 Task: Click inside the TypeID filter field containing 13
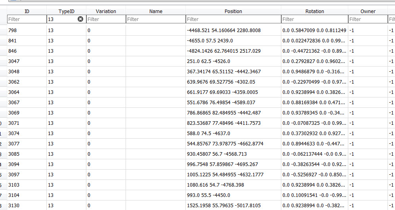pyautogui.click(x=61, y=19)
